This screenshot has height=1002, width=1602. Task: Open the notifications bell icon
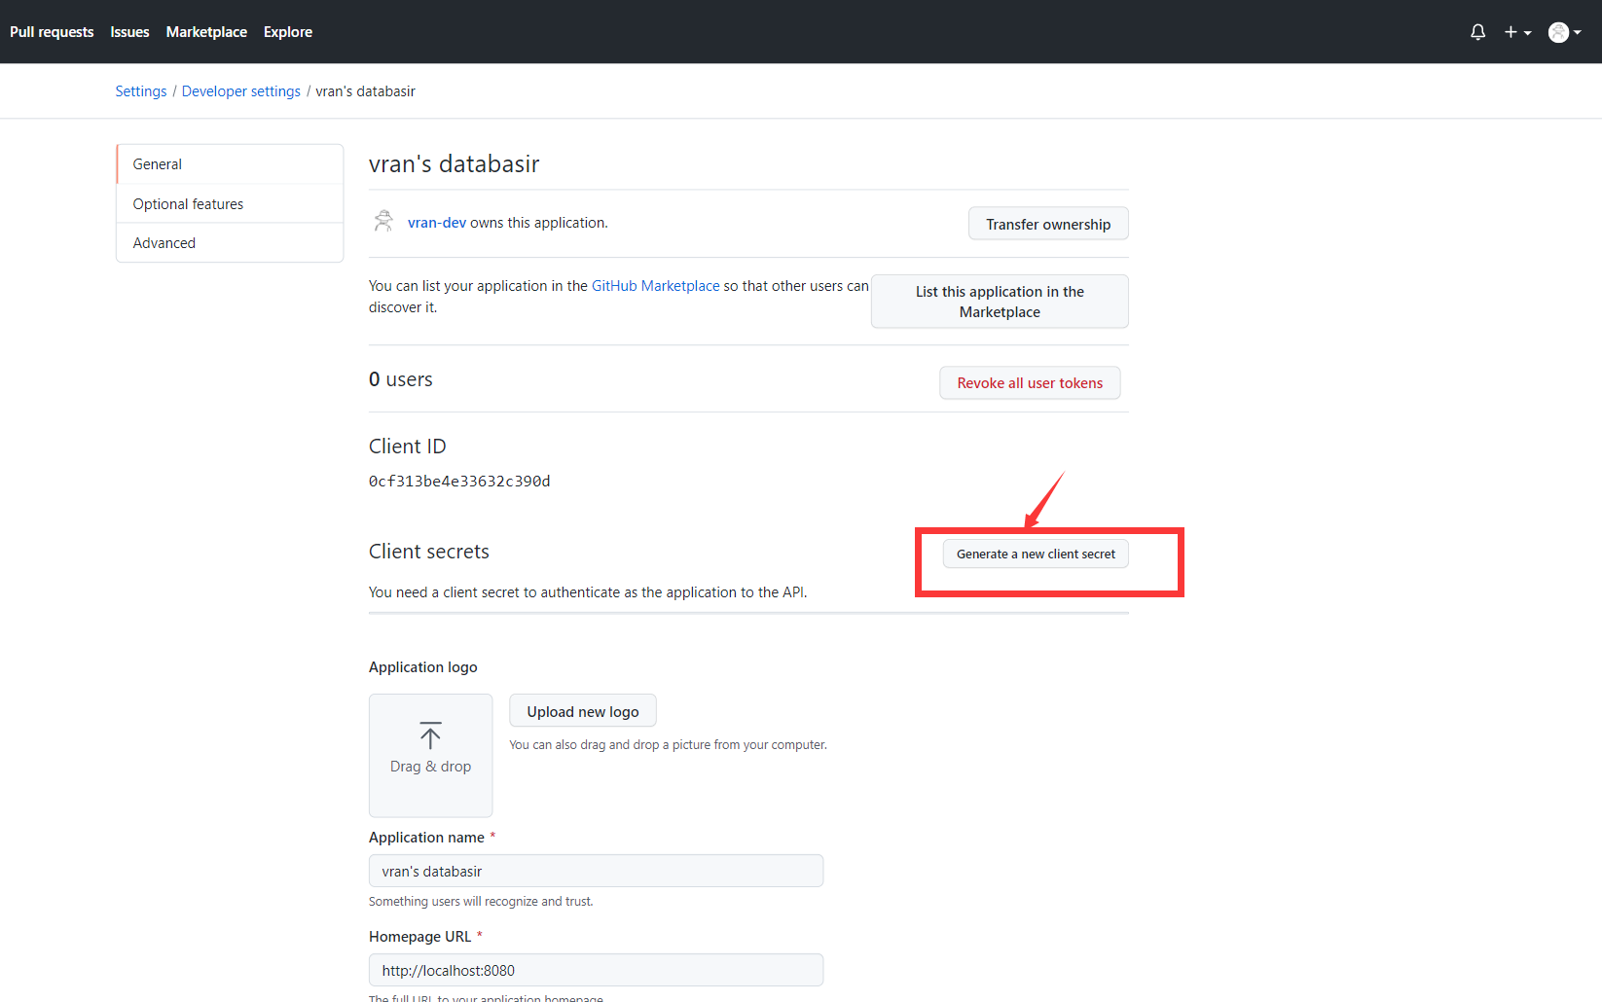(1477, 31)
